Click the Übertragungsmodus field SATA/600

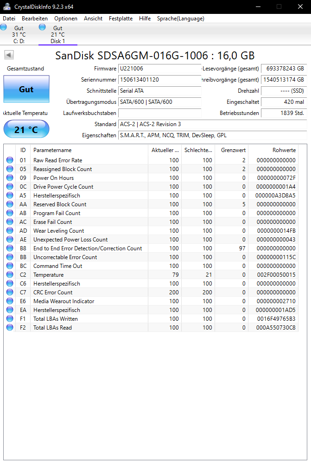(160, 102)
